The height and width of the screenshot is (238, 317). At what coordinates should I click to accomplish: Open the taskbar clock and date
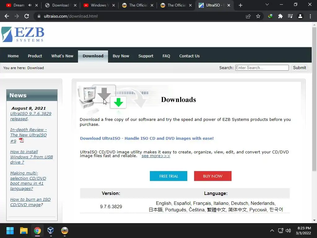click(303, 231)
